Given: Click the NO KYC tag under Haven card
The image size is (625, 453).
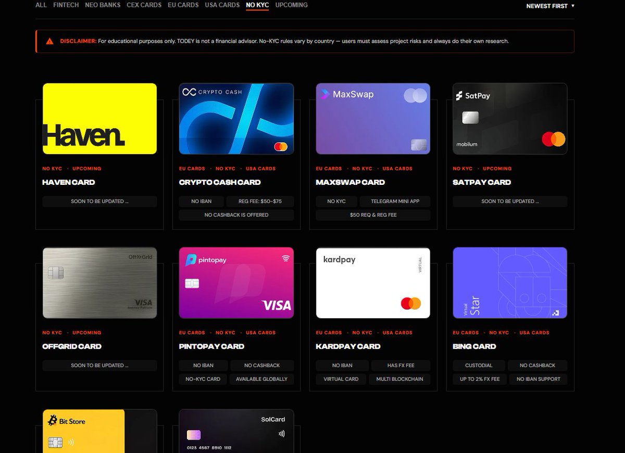Looking at the screenshot, I should (52, 169).
